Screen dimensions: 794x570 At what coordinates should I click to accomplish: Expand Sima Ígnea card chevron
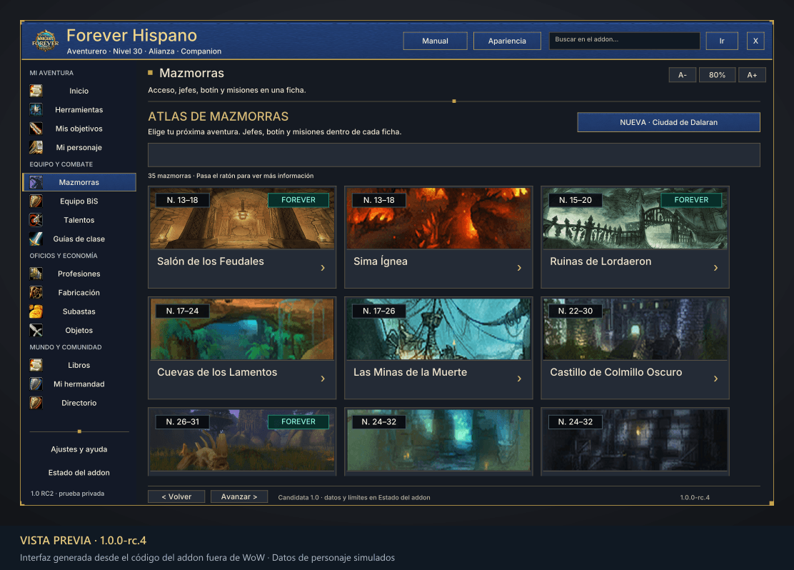click(519, 268)
